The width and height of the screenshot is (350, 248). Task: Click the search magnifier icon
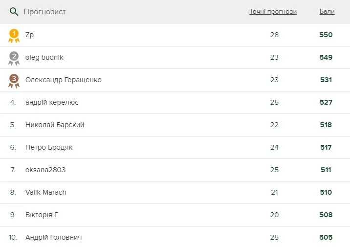click(x=14, y=11)
